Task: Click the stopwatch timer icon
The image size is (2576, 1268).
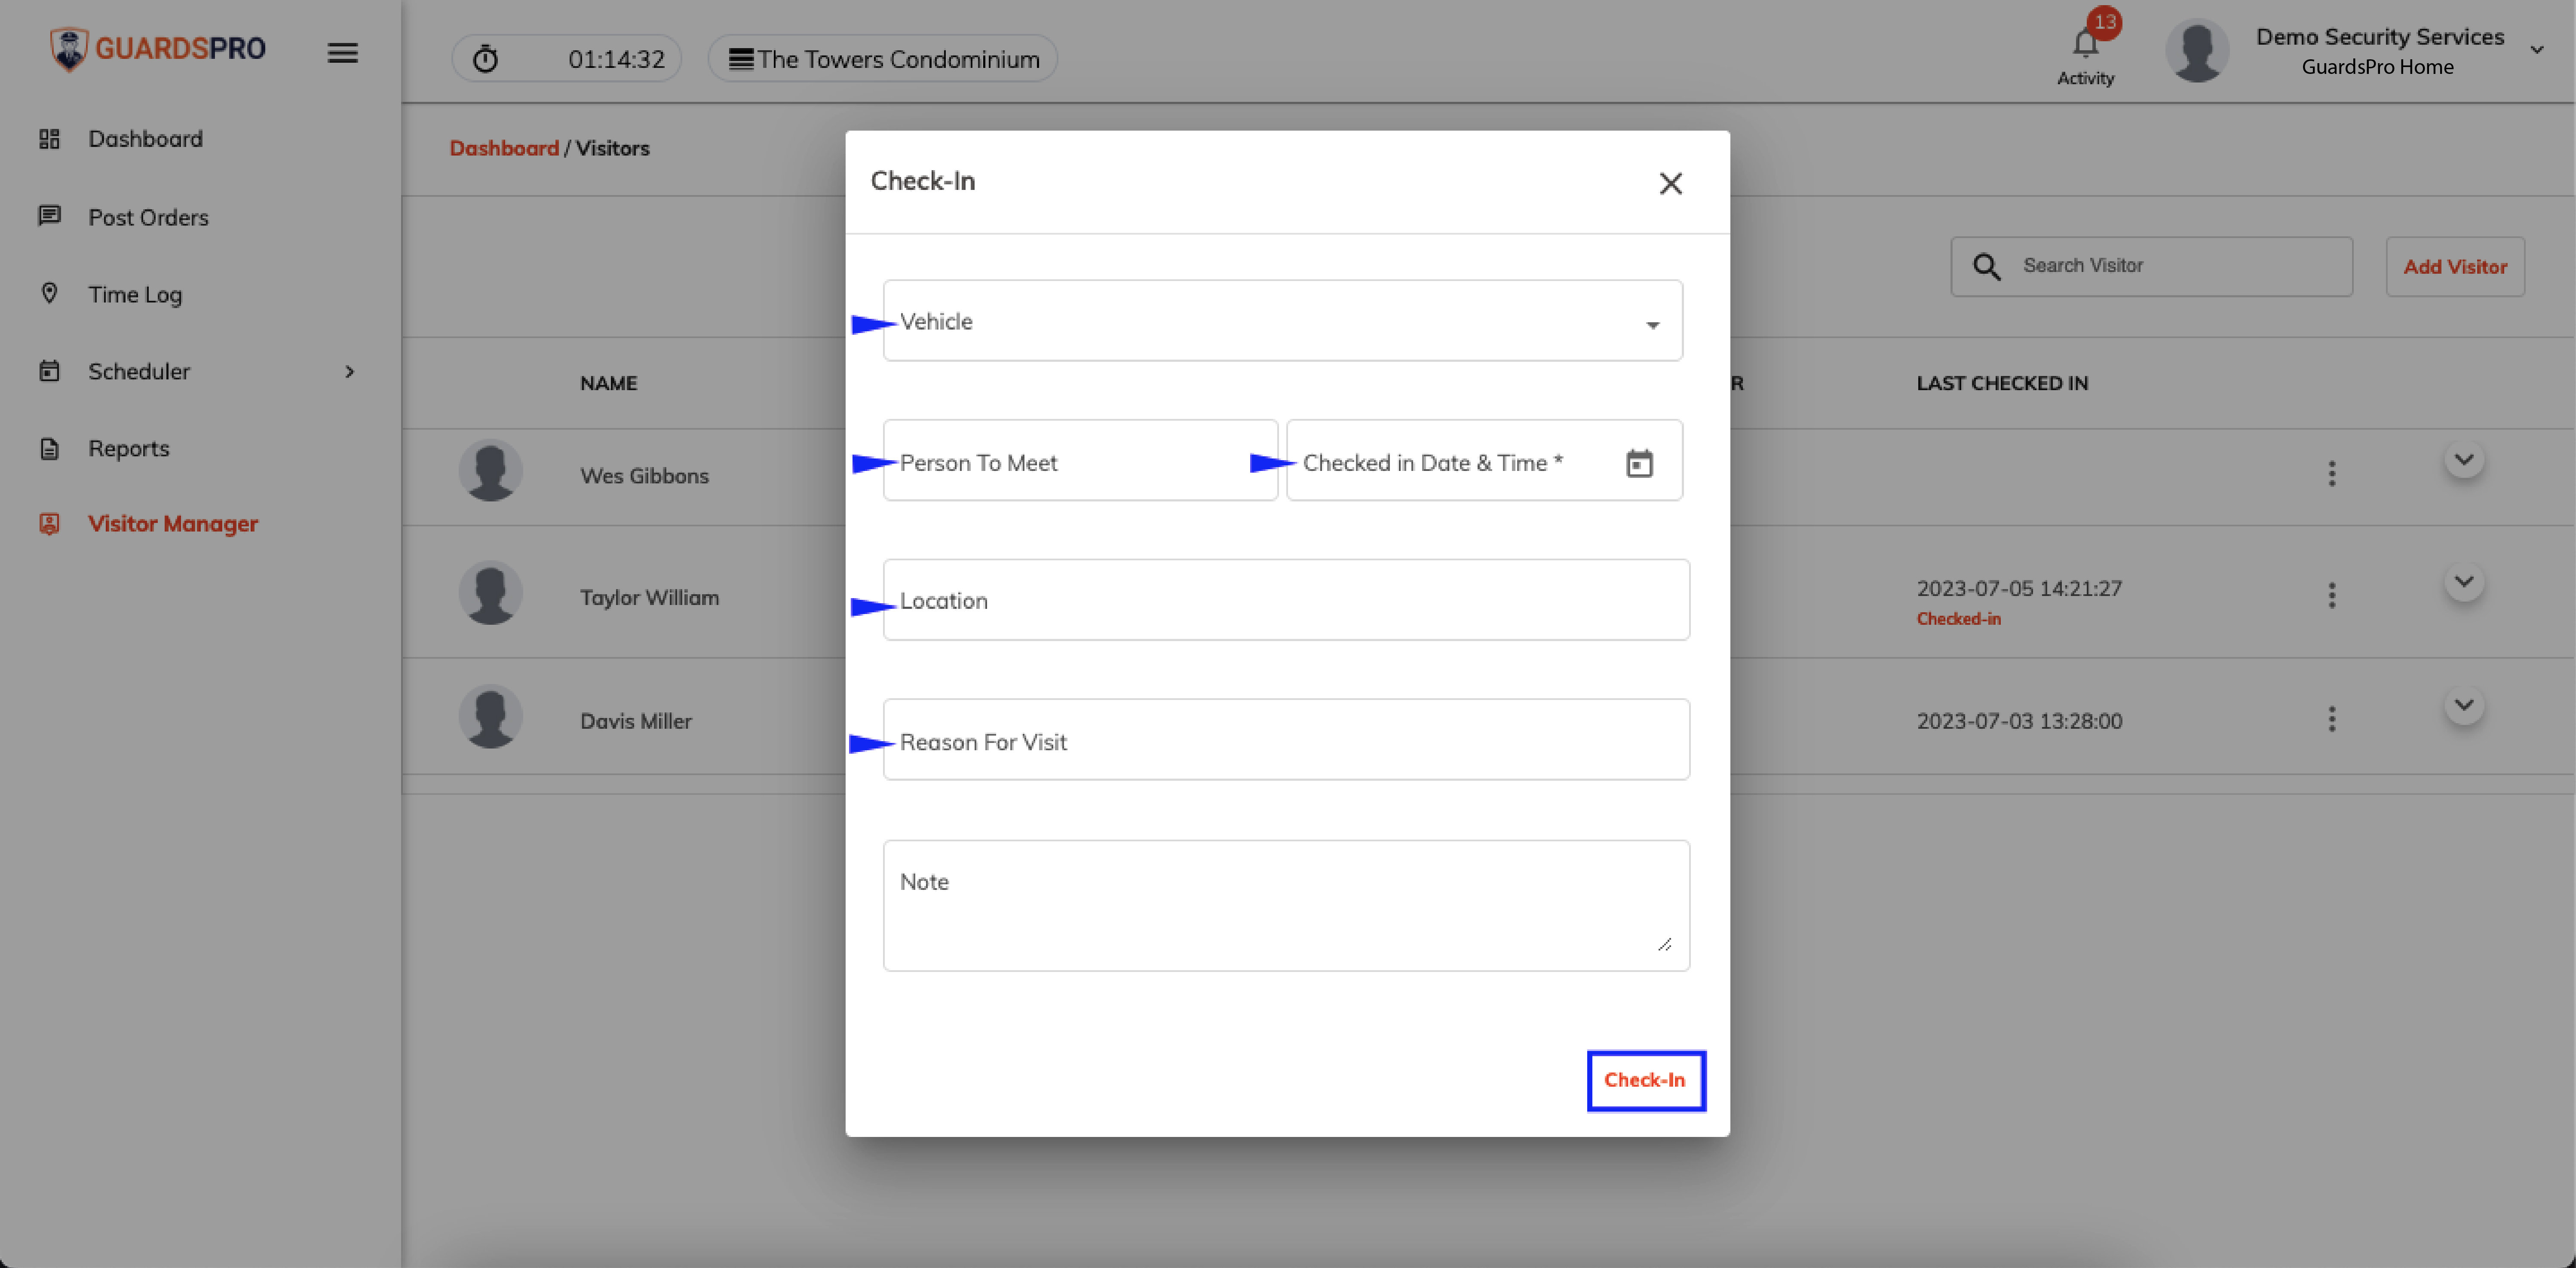Action: (x=485, y=59)
